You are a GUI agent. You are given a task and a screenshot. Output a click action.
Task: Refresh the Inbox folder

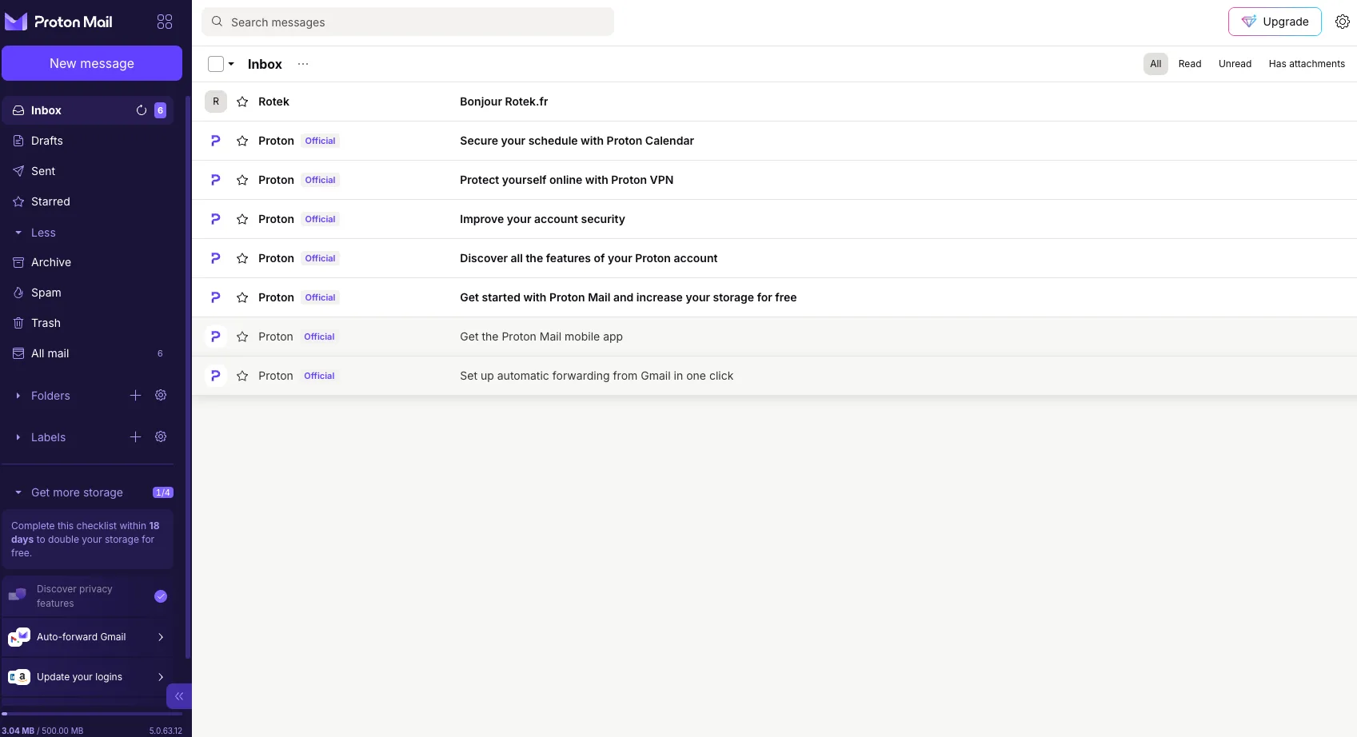(x=142, y=110)
